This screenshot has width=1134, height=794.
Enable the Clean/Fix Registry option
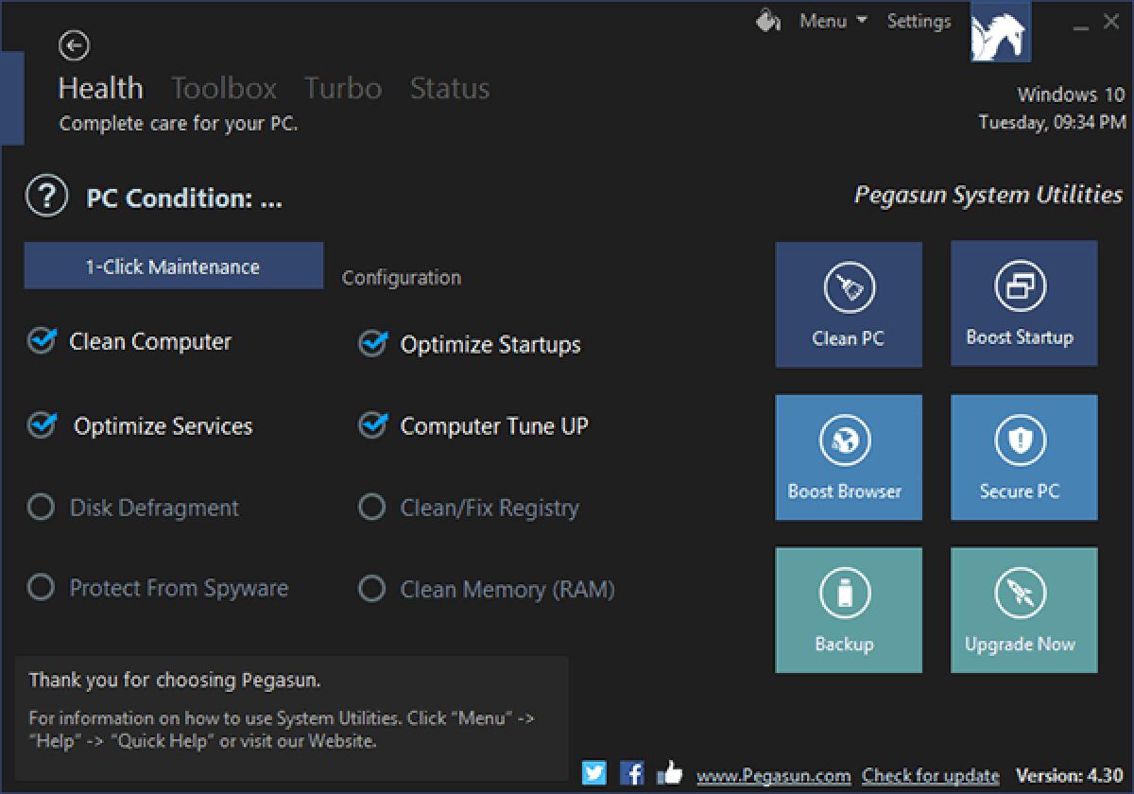coord(372,508)
